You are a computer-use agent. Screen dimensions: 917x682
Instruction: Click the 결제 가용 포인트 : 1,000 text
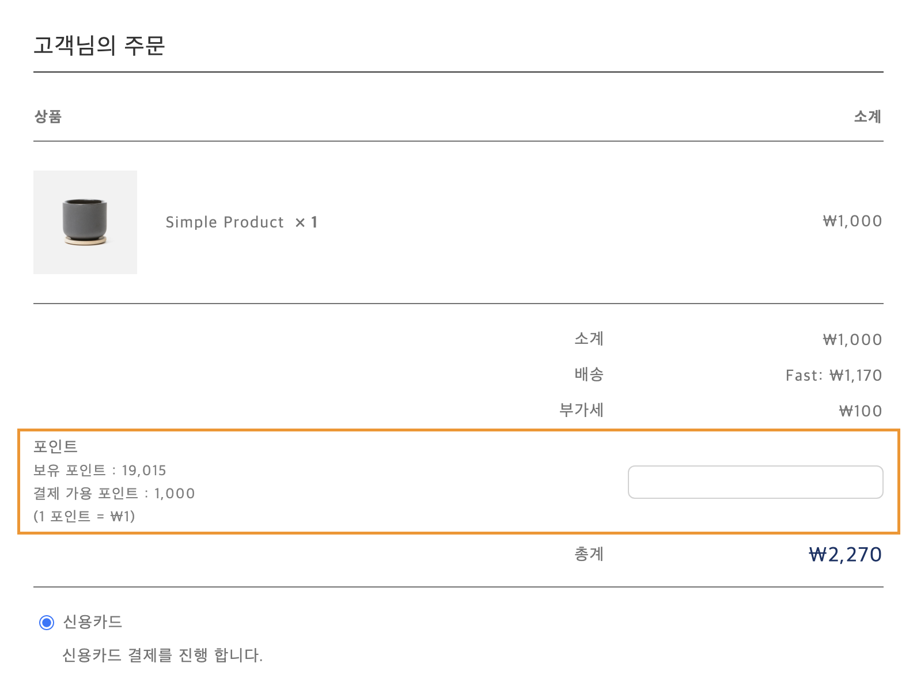click(x=114, y=494)
